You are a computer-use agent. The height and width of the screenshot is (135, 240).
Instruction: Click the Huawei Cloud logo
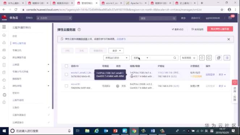tap(4, 18)
